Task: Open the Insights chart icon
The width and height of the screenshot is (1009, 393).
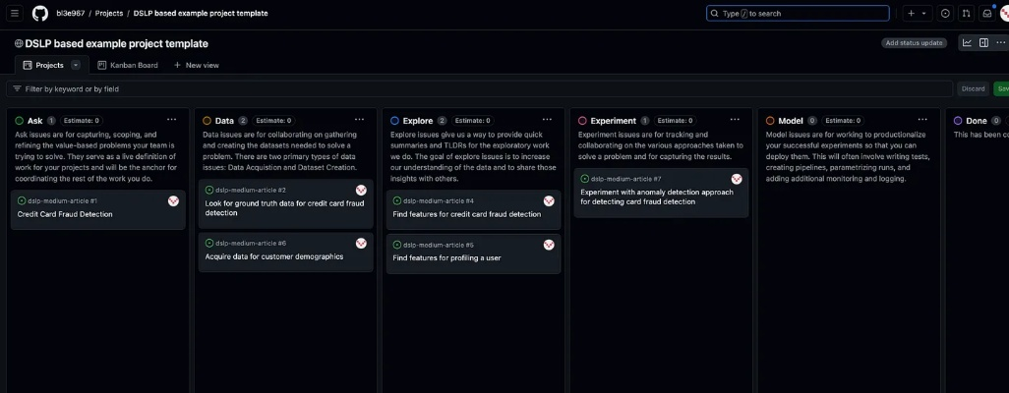Action: (x=967, y=43)
